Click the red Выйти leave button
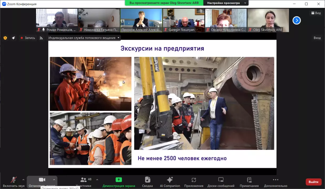This screenshot has width=325, height=189. pyautogui.click(x=313, y=182)
